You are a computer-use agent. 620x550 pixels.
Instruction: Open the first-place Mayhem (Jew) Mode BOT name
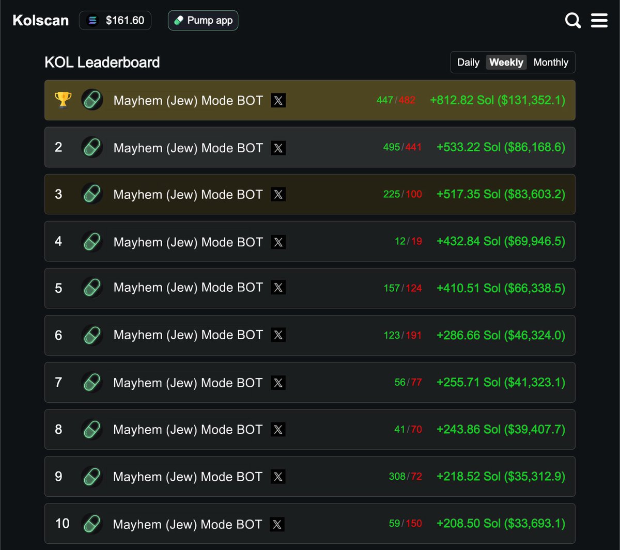[188, 101]
